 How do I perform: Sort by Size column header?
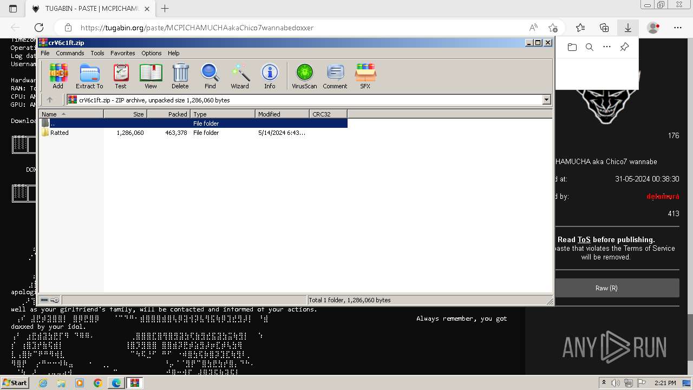[x=125, y=114]
